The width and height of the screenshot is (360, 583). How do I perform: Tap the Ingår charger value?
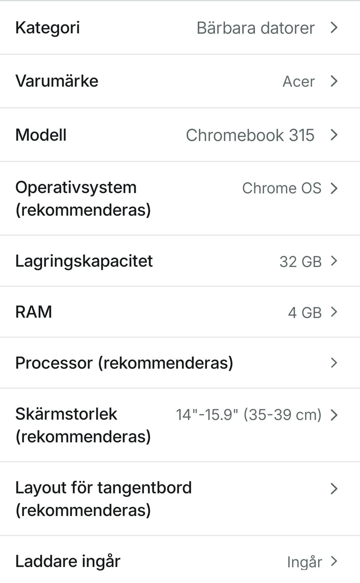(304, 562)
